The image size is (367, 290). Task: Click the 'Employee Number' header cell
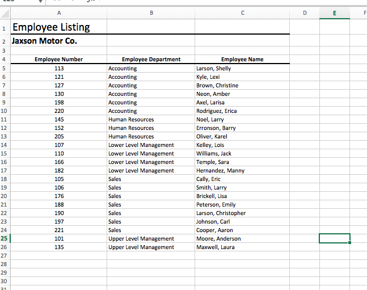59,59
